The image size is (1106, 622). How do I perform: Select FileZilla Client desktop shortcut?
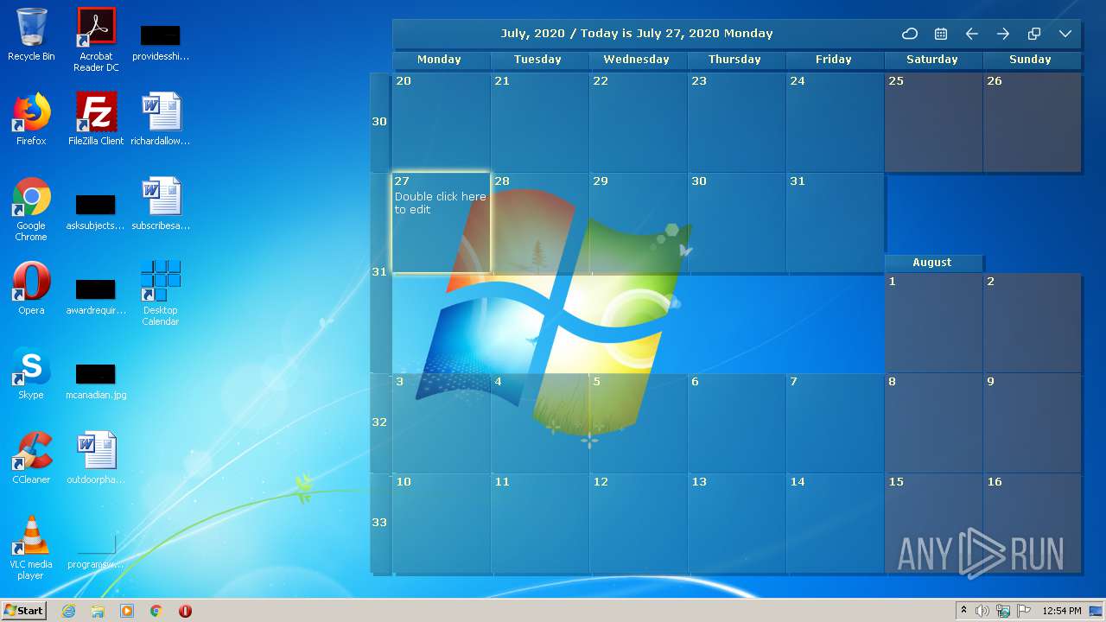(x=96, y=119)
